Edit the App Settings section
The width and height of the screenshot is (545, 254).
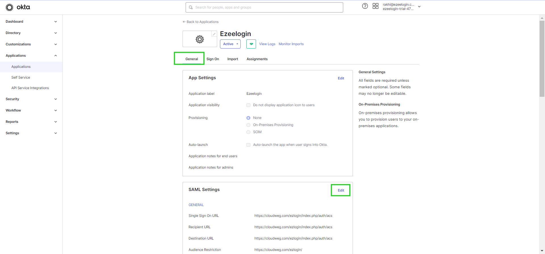pyautogui.click(x=341, y=78)
